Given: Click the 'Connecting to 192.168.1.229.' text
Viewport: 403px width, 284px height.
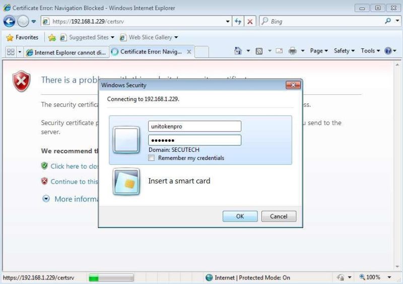Looking at the screenshot, I should click(143, 99).
